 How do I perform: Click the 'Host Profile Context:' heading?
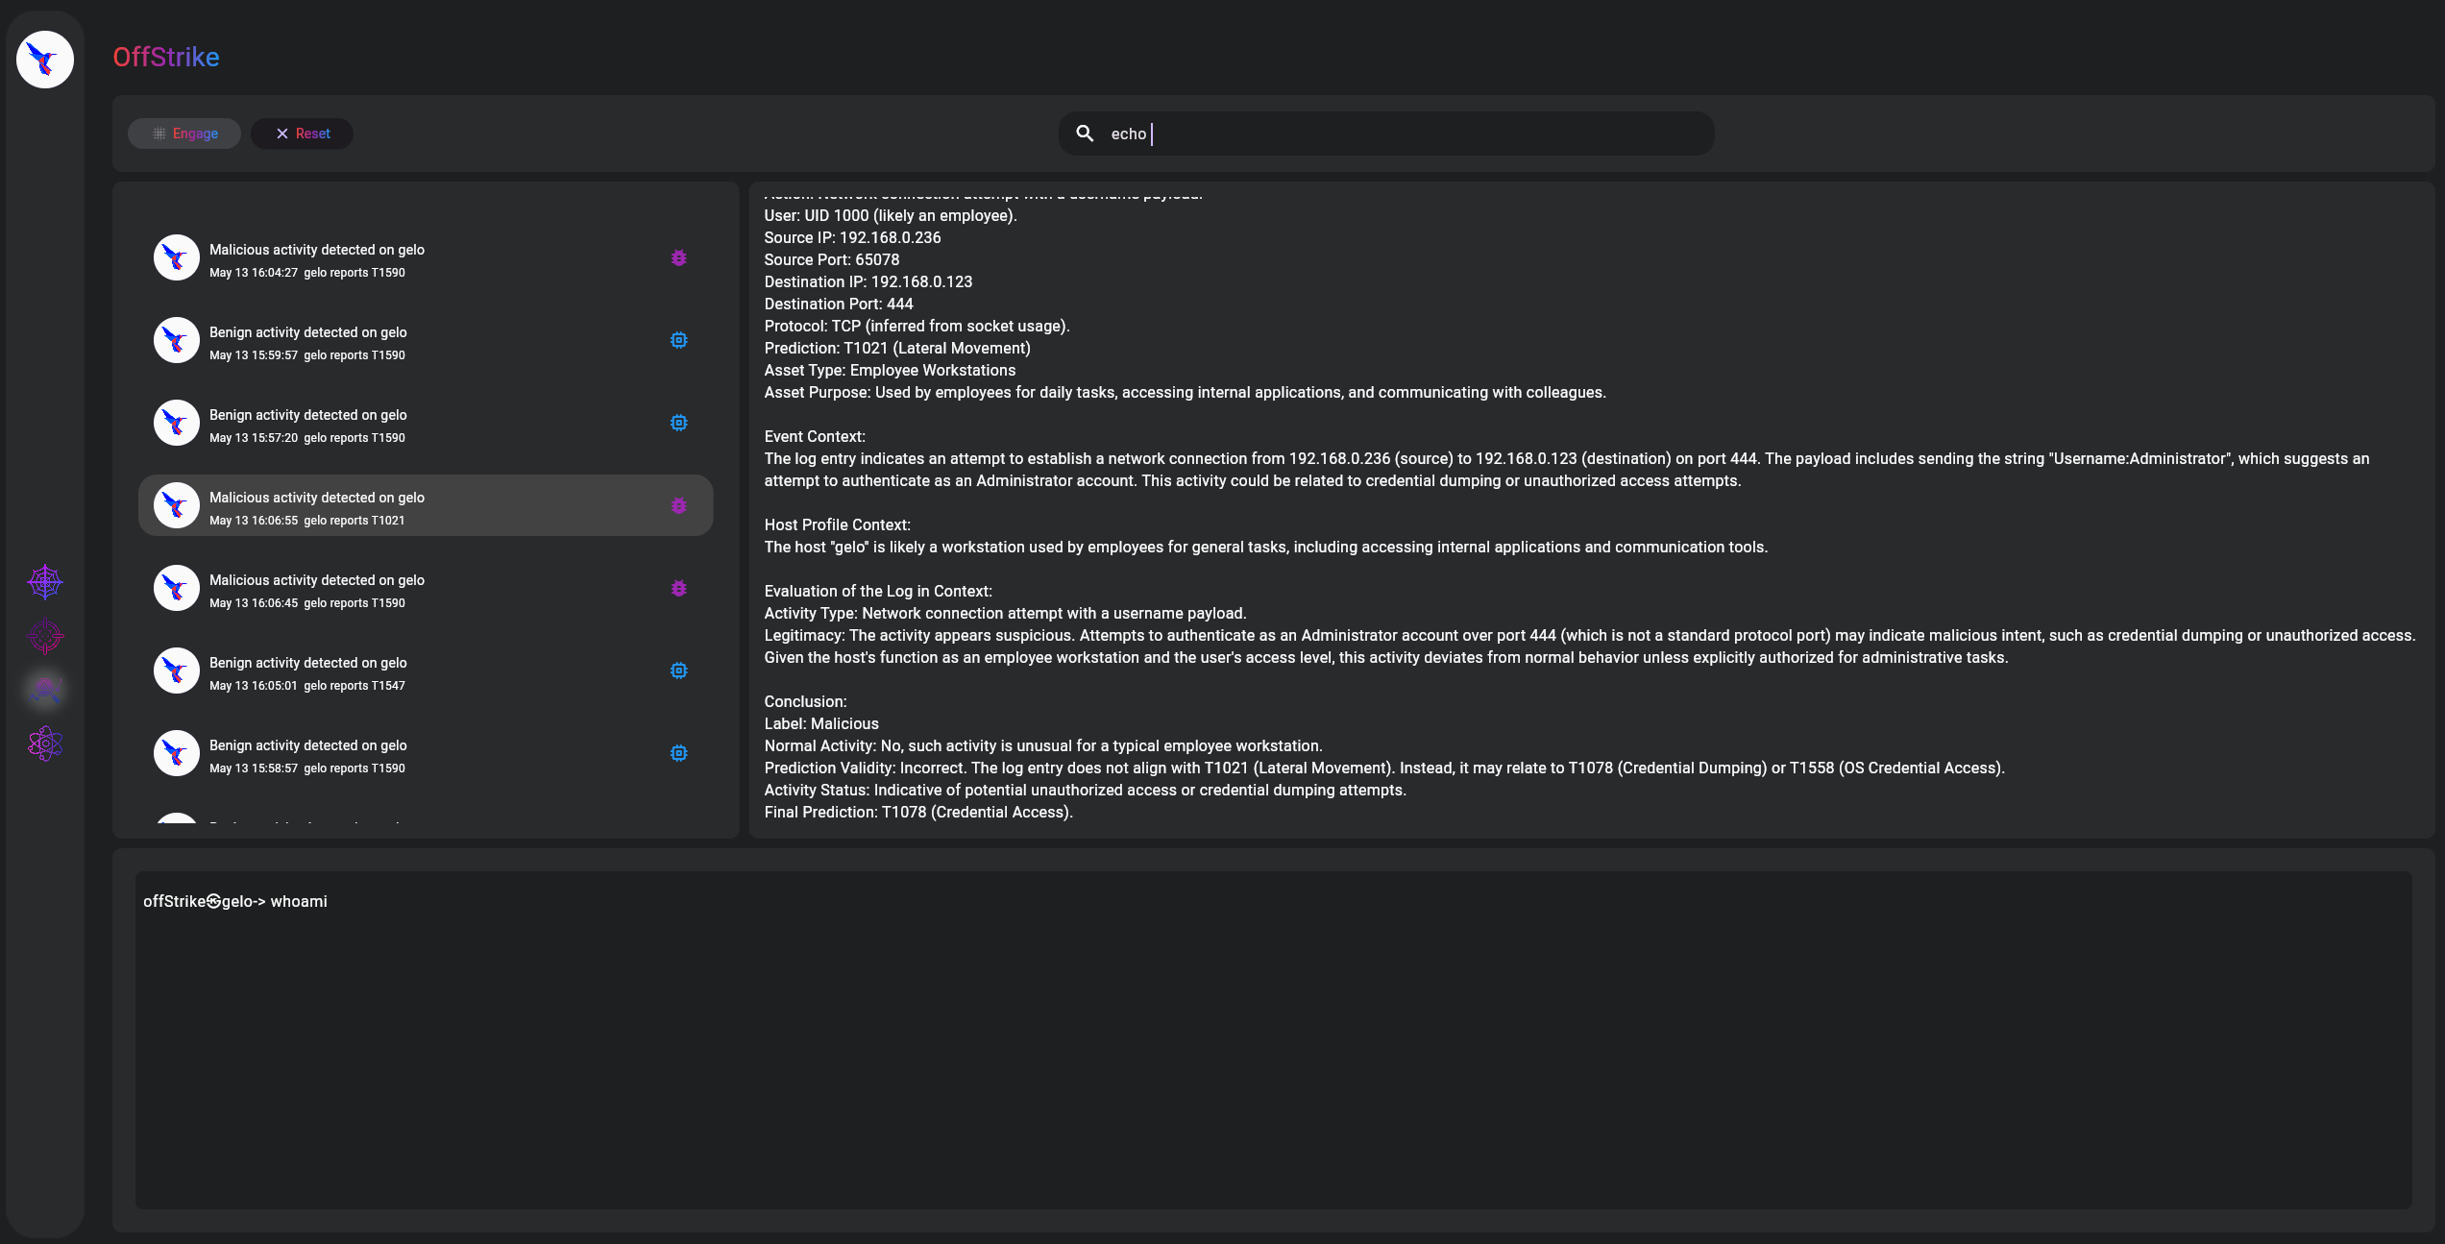pyautogui.click(x=838, y=524)
